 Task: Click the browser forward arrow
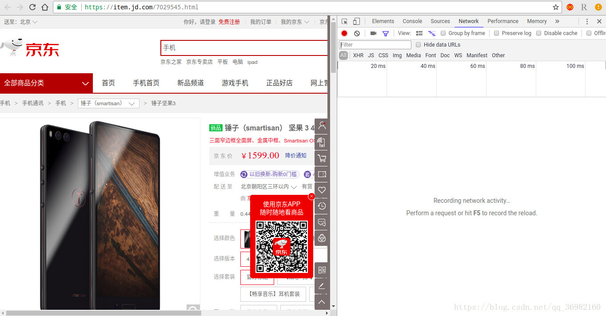20,7
